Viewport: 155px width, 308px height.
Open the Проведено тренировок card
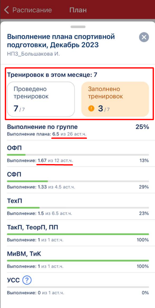(41, 99)
